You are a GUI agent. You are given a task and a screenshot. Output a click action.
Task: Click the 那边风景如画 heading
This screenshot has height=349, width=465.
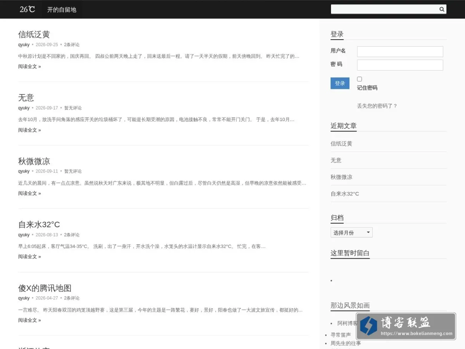350,305
